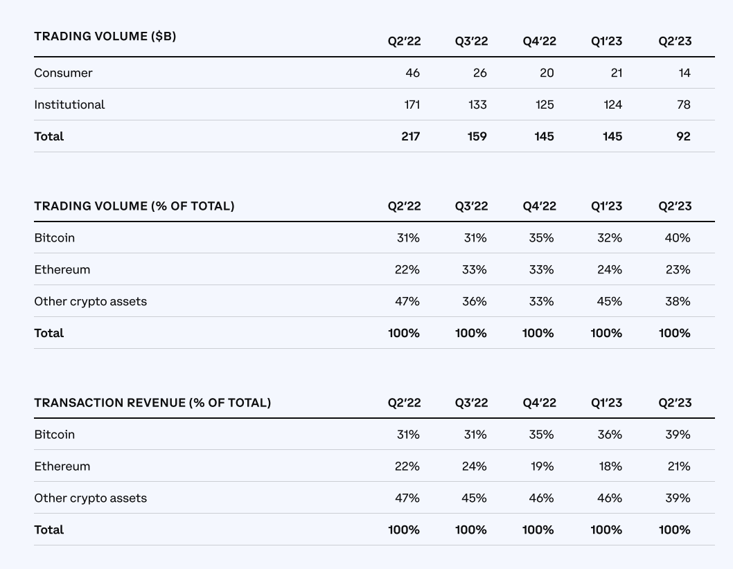The width and height of the screenshot is (733, 569).
Task: Click Consumer Q2'22 value of 46
Action: pyautogui.click(x=412, y=73)
